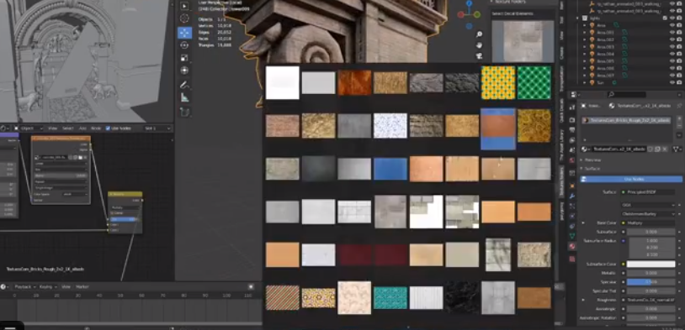Image resolution: width=685 pixels, height=330 pixels.
Task: Collapse the lights collection in the outliner
Action: coord(577,18)
